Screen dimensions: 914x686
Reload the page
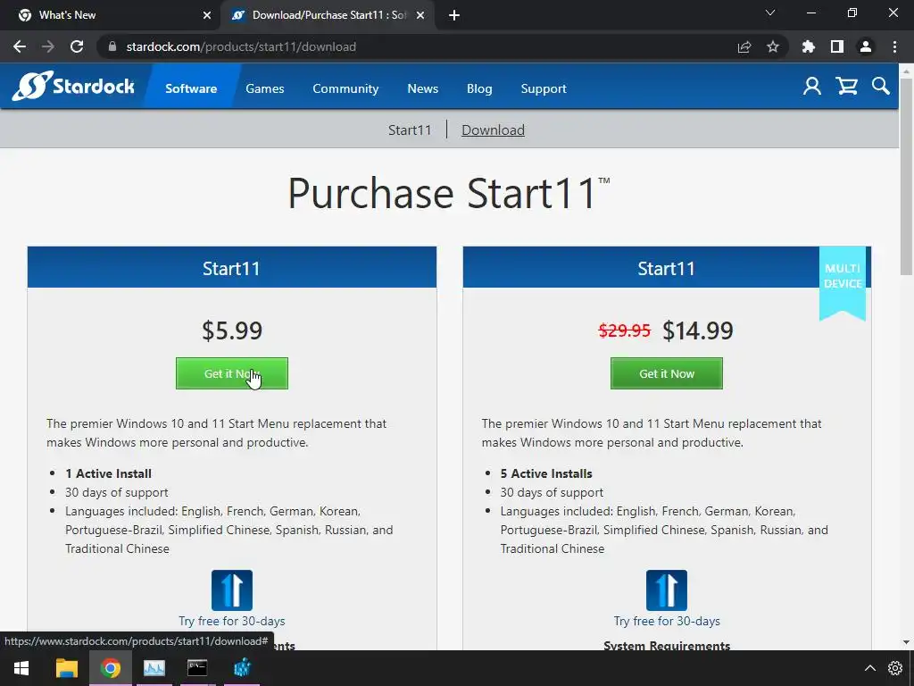point(77,46)
